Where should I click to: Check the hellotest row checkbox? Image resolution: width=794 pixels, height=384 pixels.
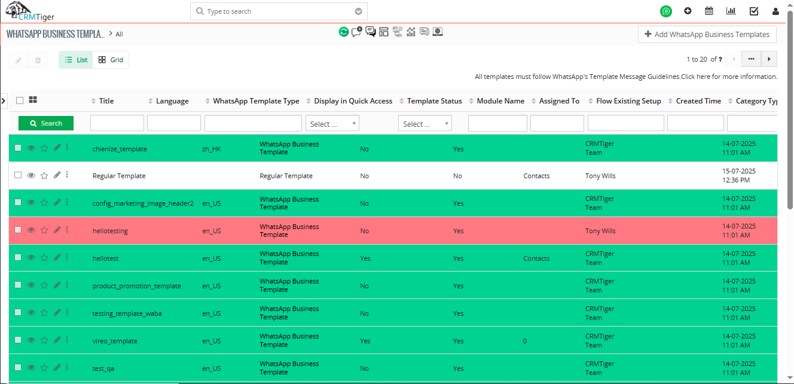18,257
